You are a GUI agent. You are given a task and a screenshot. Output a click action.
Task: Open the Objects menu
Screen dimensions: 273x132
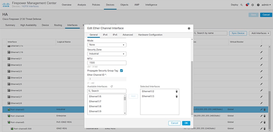pyautogui.click(x=124, y=5)
